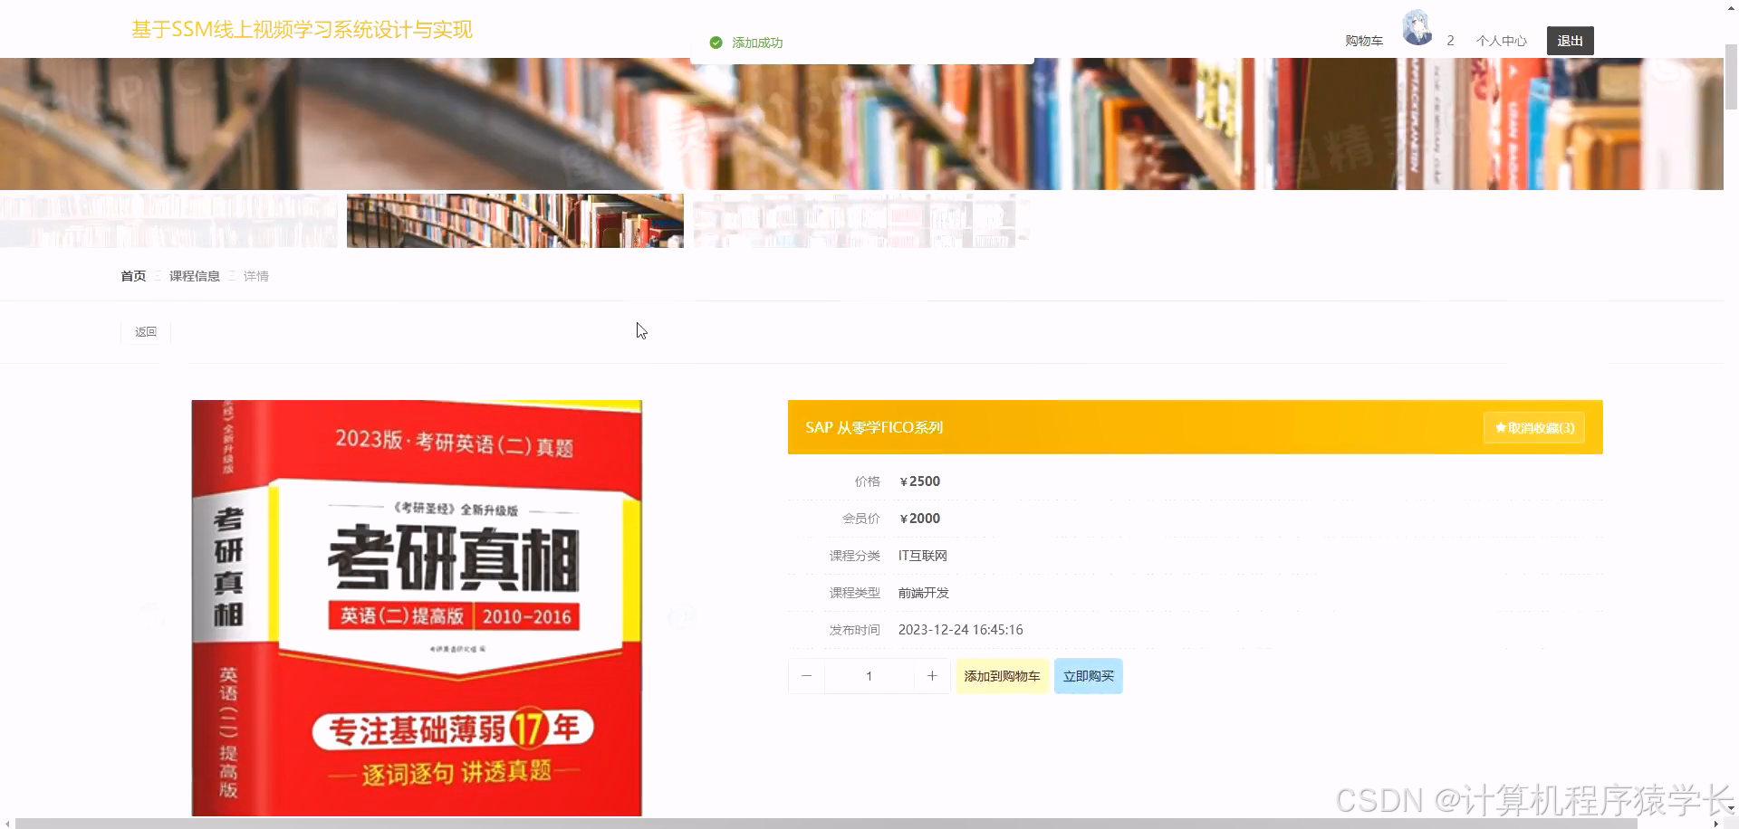1739x829 pixels.
Task: Open the 购物车 shopping cart link
Action: point(1363,41)
